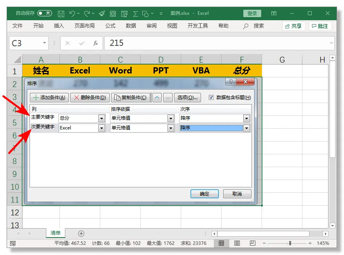This screenshot has width=344, height=255.
Task: Click the 复制条件 button
Action: point(131,98)
